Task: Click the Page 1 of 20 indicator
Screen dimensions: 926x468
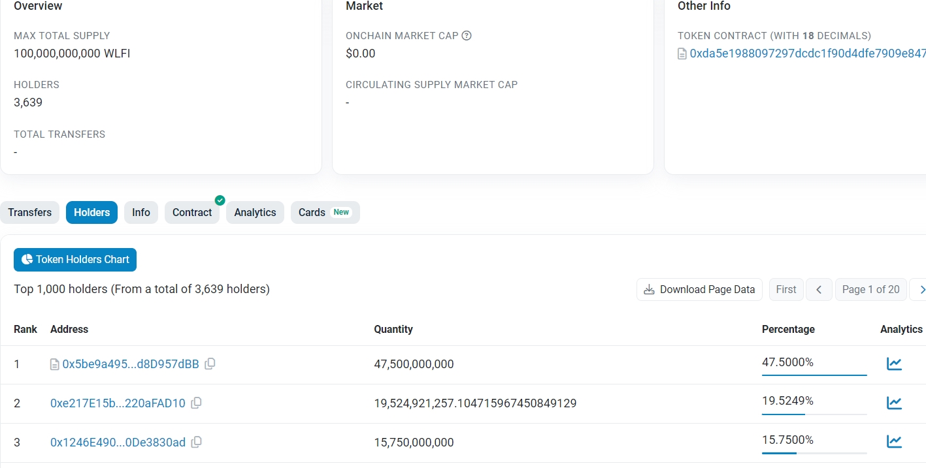Action: (870, 289)
